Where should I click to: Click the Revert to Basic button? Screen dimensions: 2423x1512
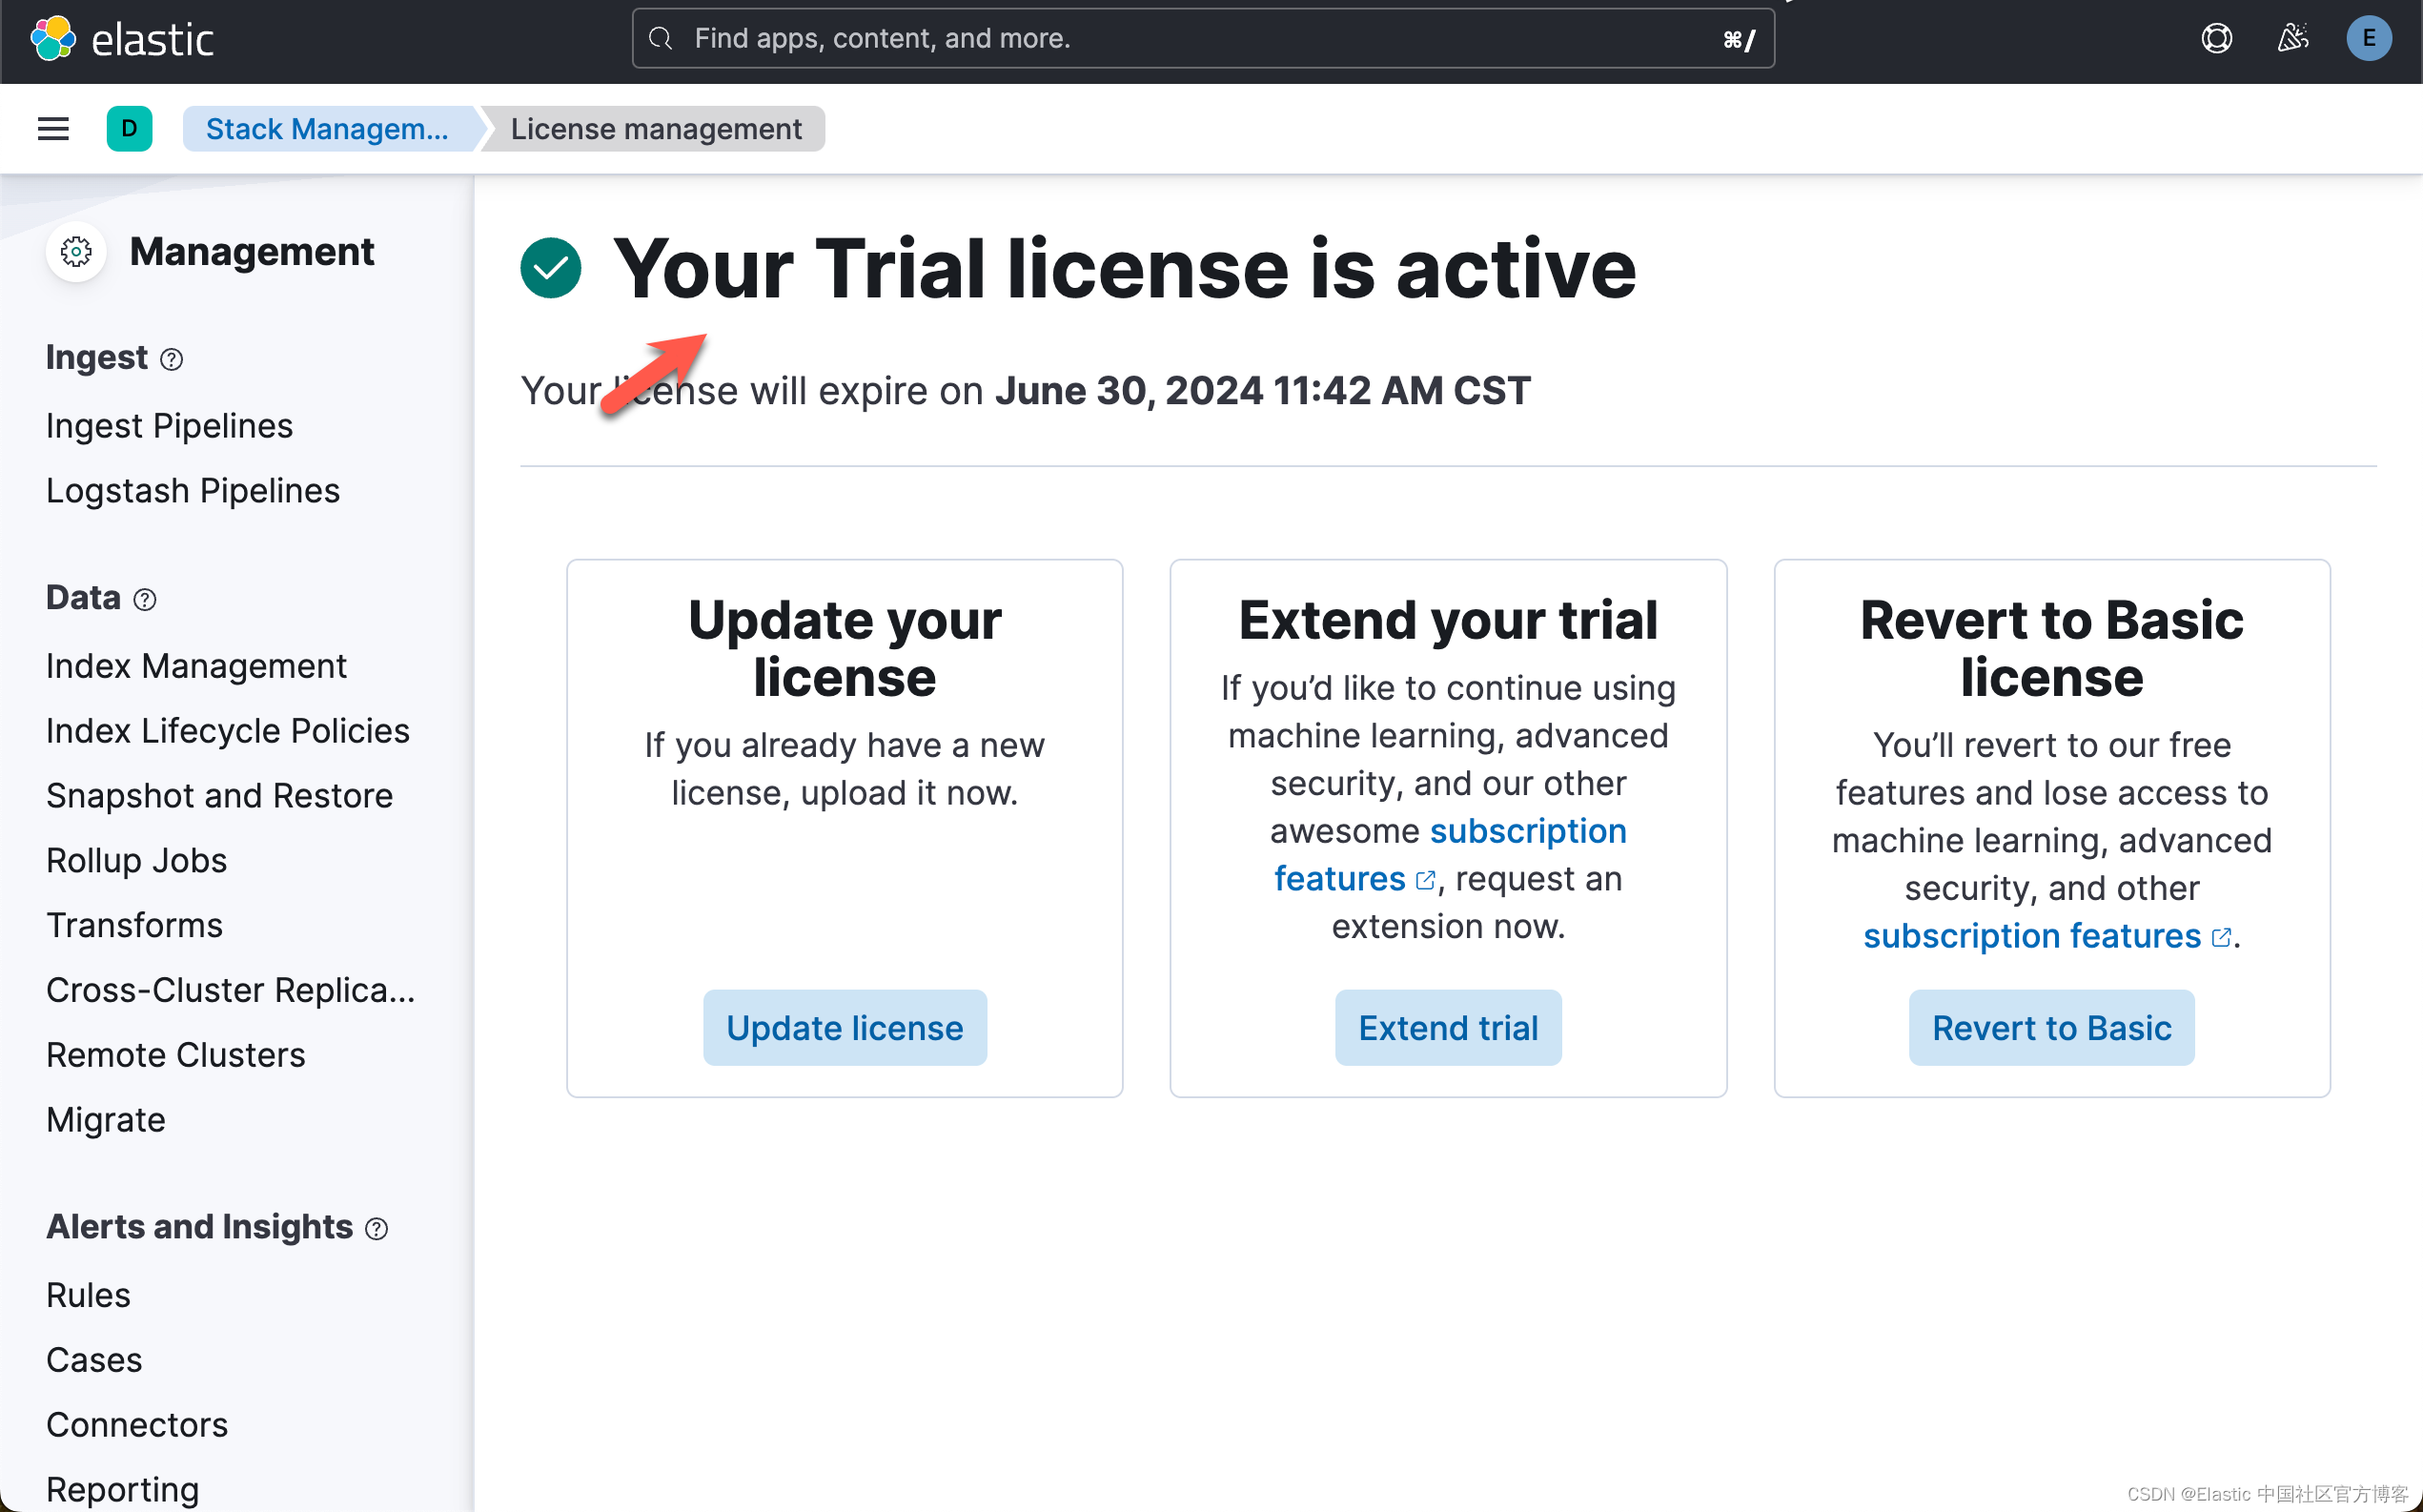pos(2050,1027)
